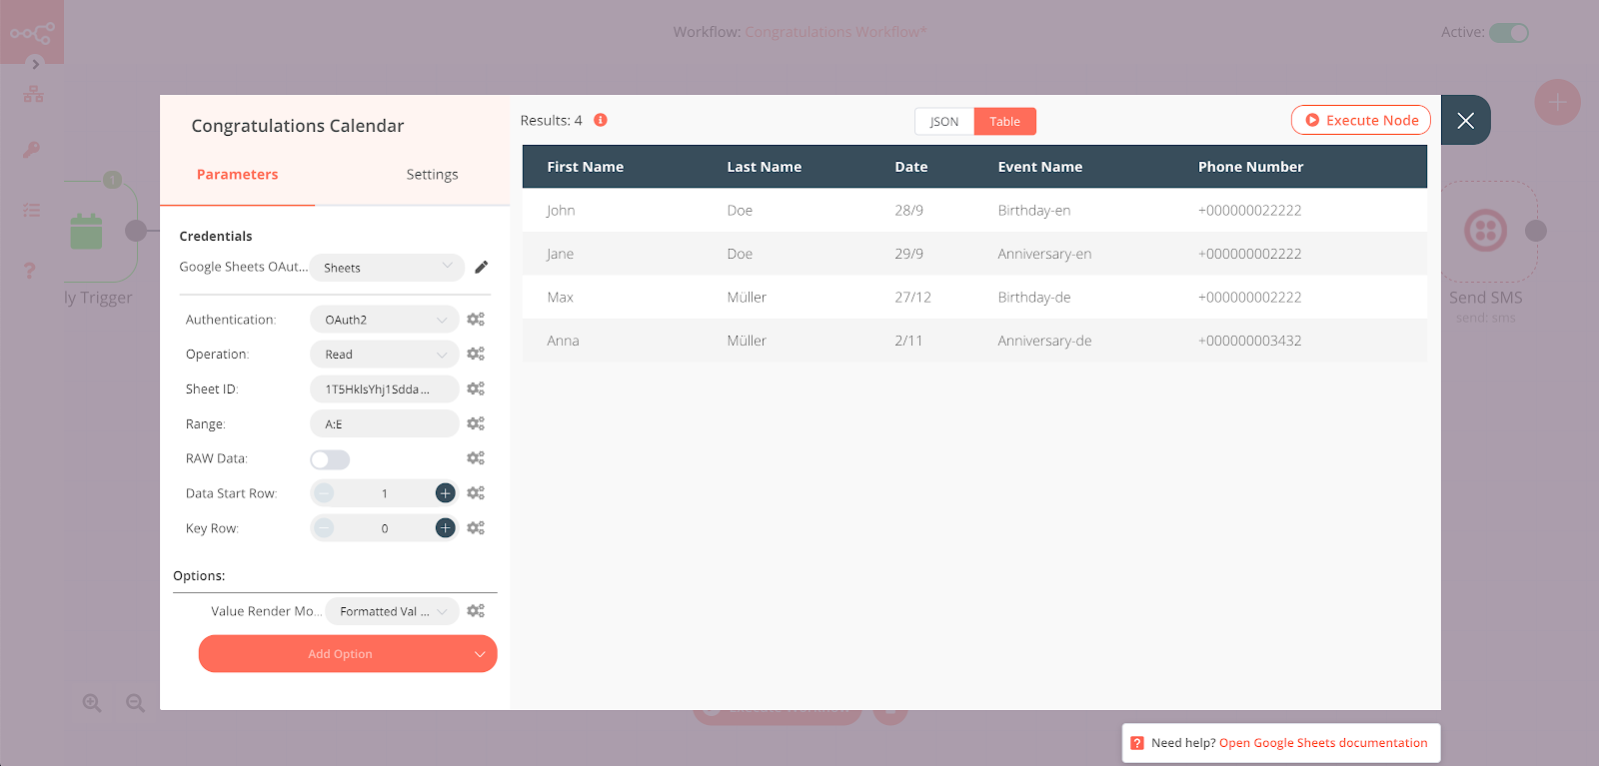Select the Parameters tab
1599x766 pixels.
tap(237, 175)
